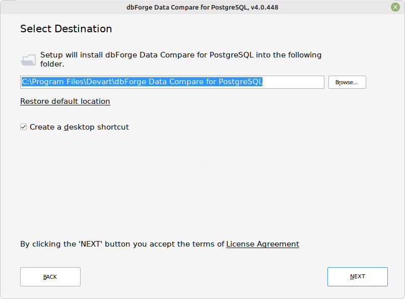
Task: Click the Select Destination heading
Action: (x=66, y=29)
